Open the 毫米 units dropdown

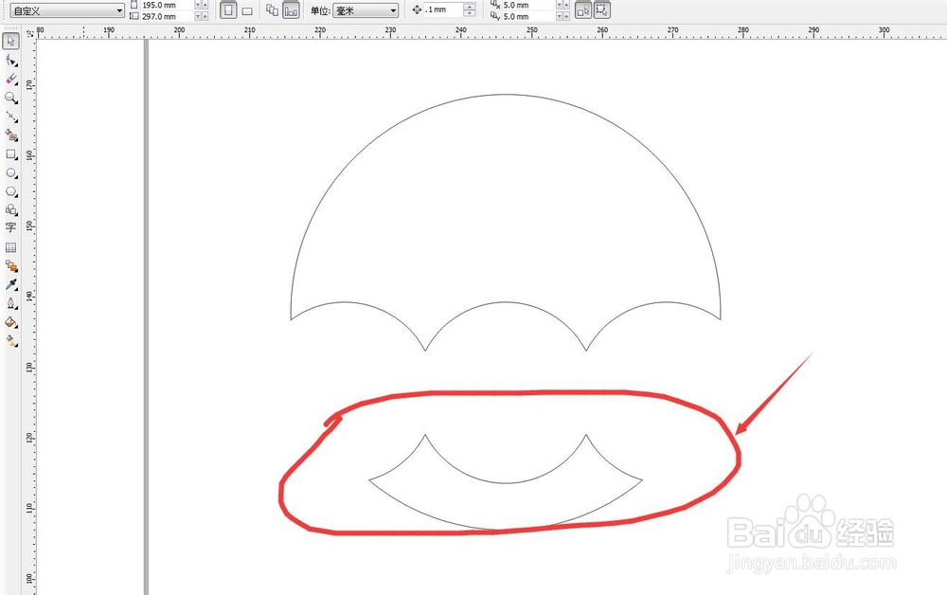tap(366, 10)
